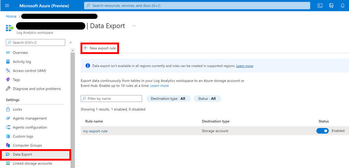Click the Custom logs icon

pyautogui.click(x=8, y=136)
